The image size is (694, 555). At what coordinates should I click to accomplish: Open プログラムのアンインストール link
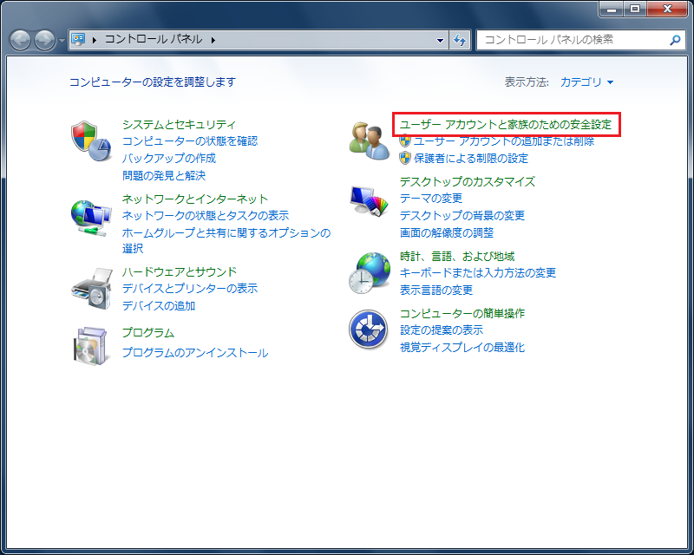coord(194,353)
